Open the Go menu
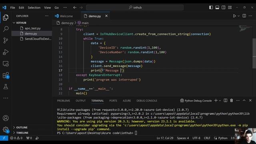The height and width of the screenshot is (144, 256). tap(56, 8)
